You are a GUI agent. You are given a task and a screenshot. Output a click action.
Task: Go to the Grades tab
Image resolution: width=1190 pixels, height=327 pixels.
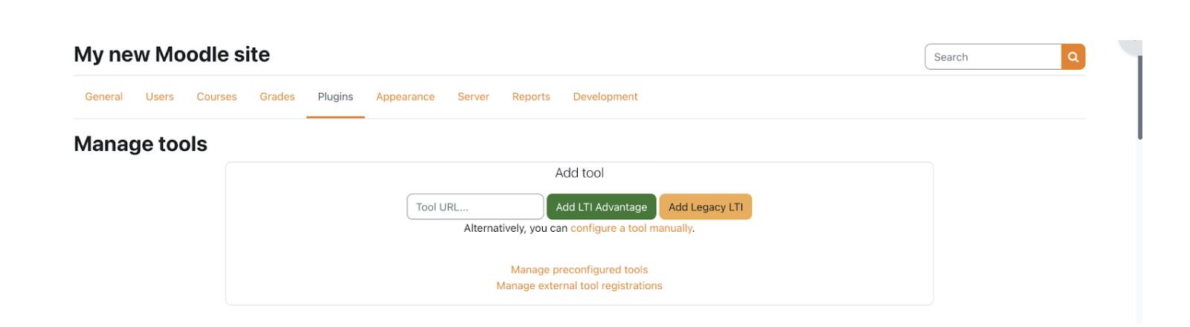pos(277,97)
